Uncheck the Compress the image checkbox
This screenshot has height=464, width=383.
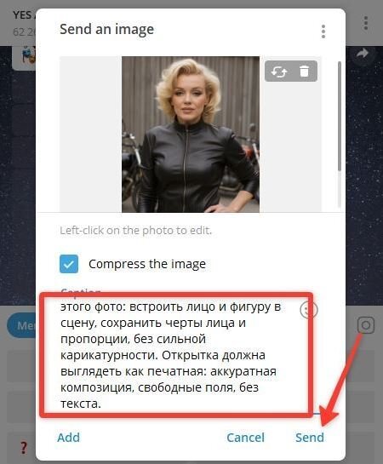tap(69, 264)
